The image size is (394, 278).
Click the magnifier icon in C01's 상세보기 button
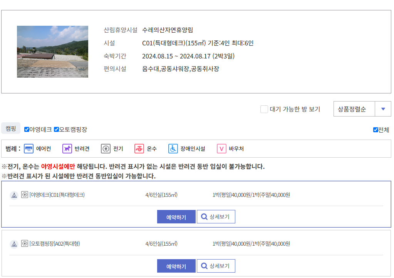(204, 216)
